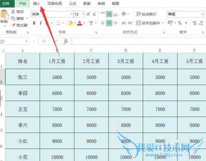Select row header 2
Screen dimensions: 206x161
[x=2, y=77]
